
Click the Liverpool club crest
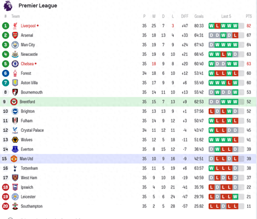pos(15,26)
